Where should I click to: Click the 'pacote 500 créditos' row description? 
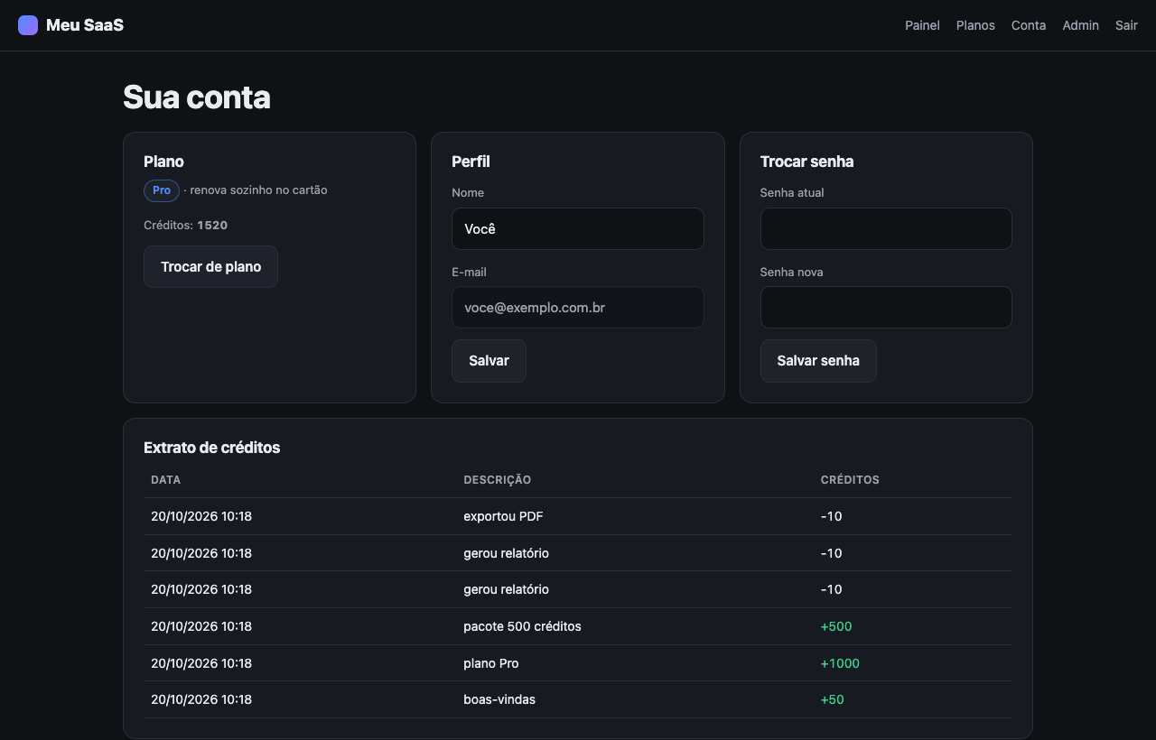(x=522, y=626)
